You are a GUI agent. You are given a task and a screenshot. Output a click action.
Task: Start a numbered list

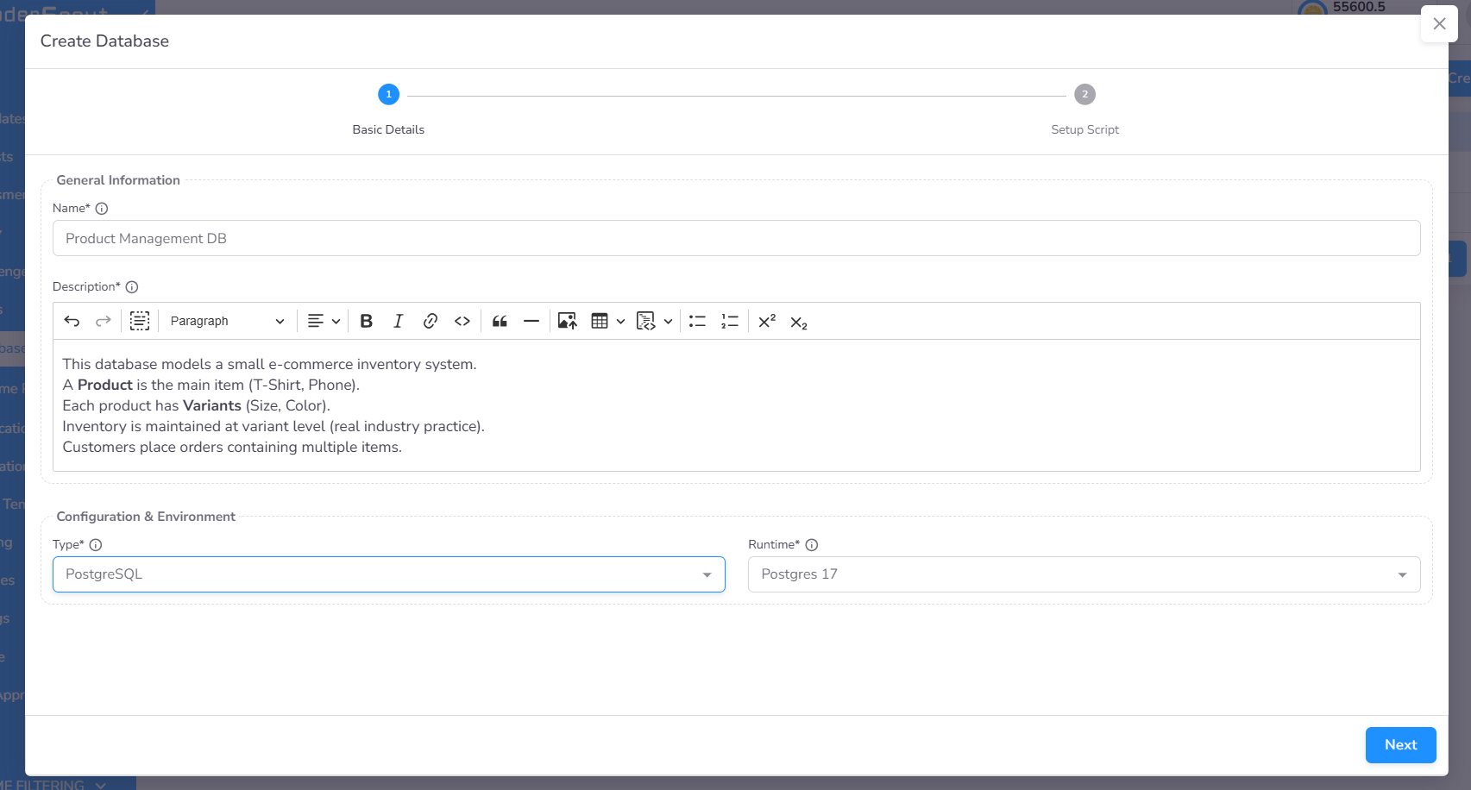[730, 321]
